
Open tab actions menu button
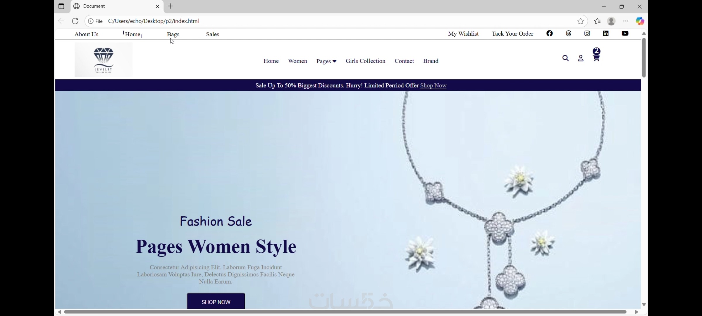(x=61, y=6)
